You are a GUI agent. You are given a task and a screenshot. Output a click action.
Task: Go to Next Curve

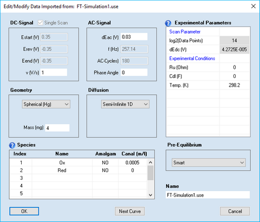129,211
